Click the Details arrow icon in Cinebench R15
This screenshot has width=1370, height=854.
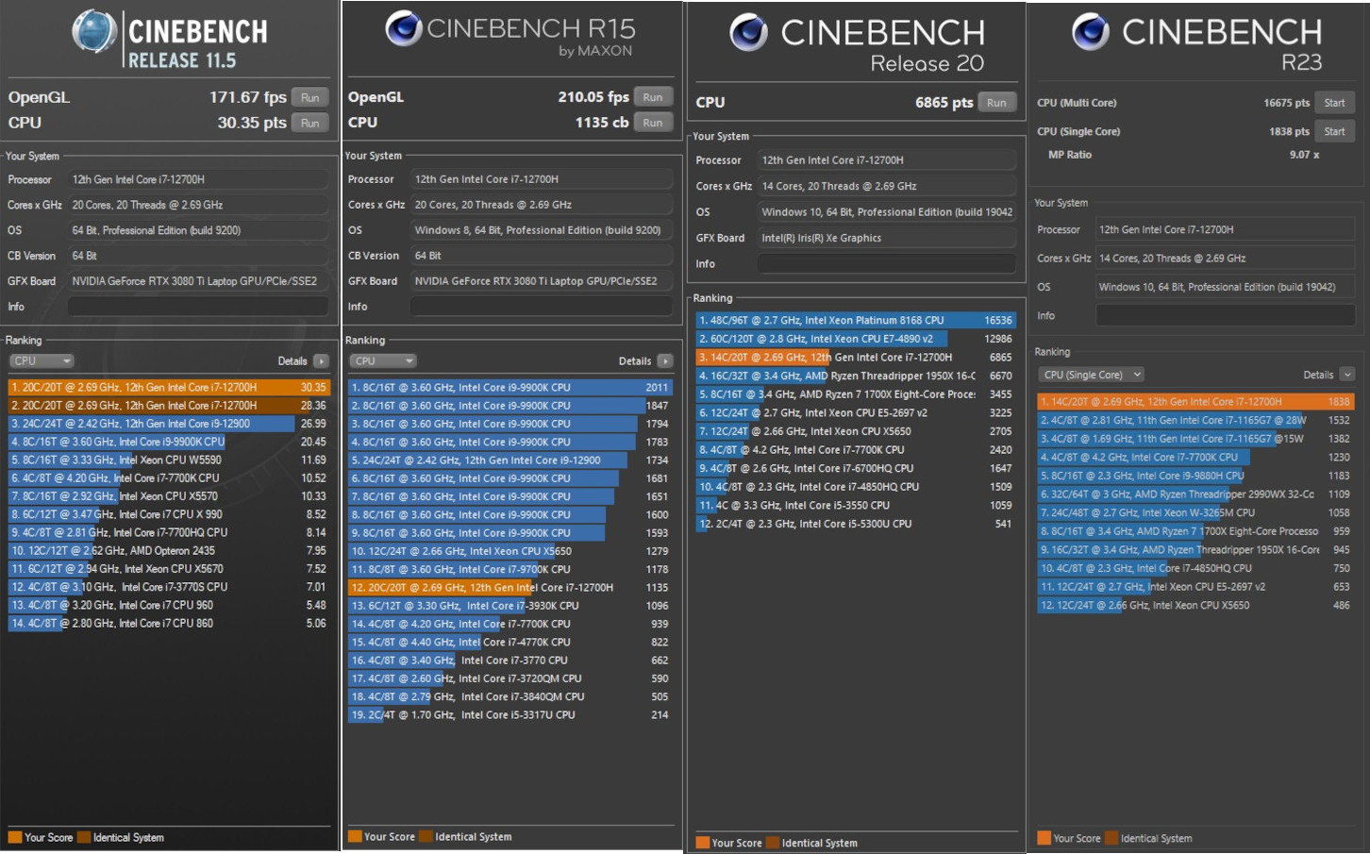[x=665, y=361]
